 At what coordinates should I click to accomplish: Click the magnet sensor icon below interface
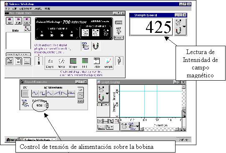[x=96, y=46]
